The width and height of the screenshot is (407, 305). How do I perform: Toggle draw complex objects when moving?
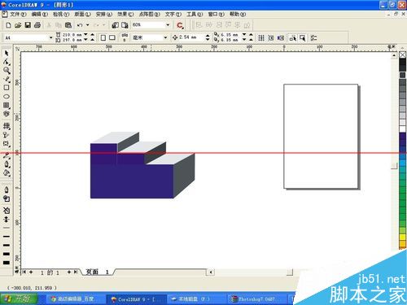click(x=293, y=38)
